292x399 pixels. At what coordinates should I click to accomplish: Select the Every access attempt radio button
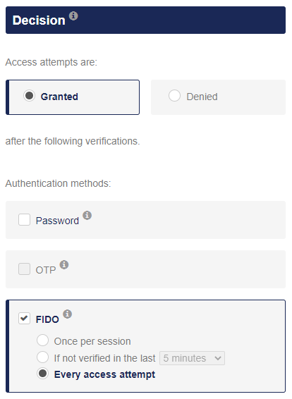point(42,374)
